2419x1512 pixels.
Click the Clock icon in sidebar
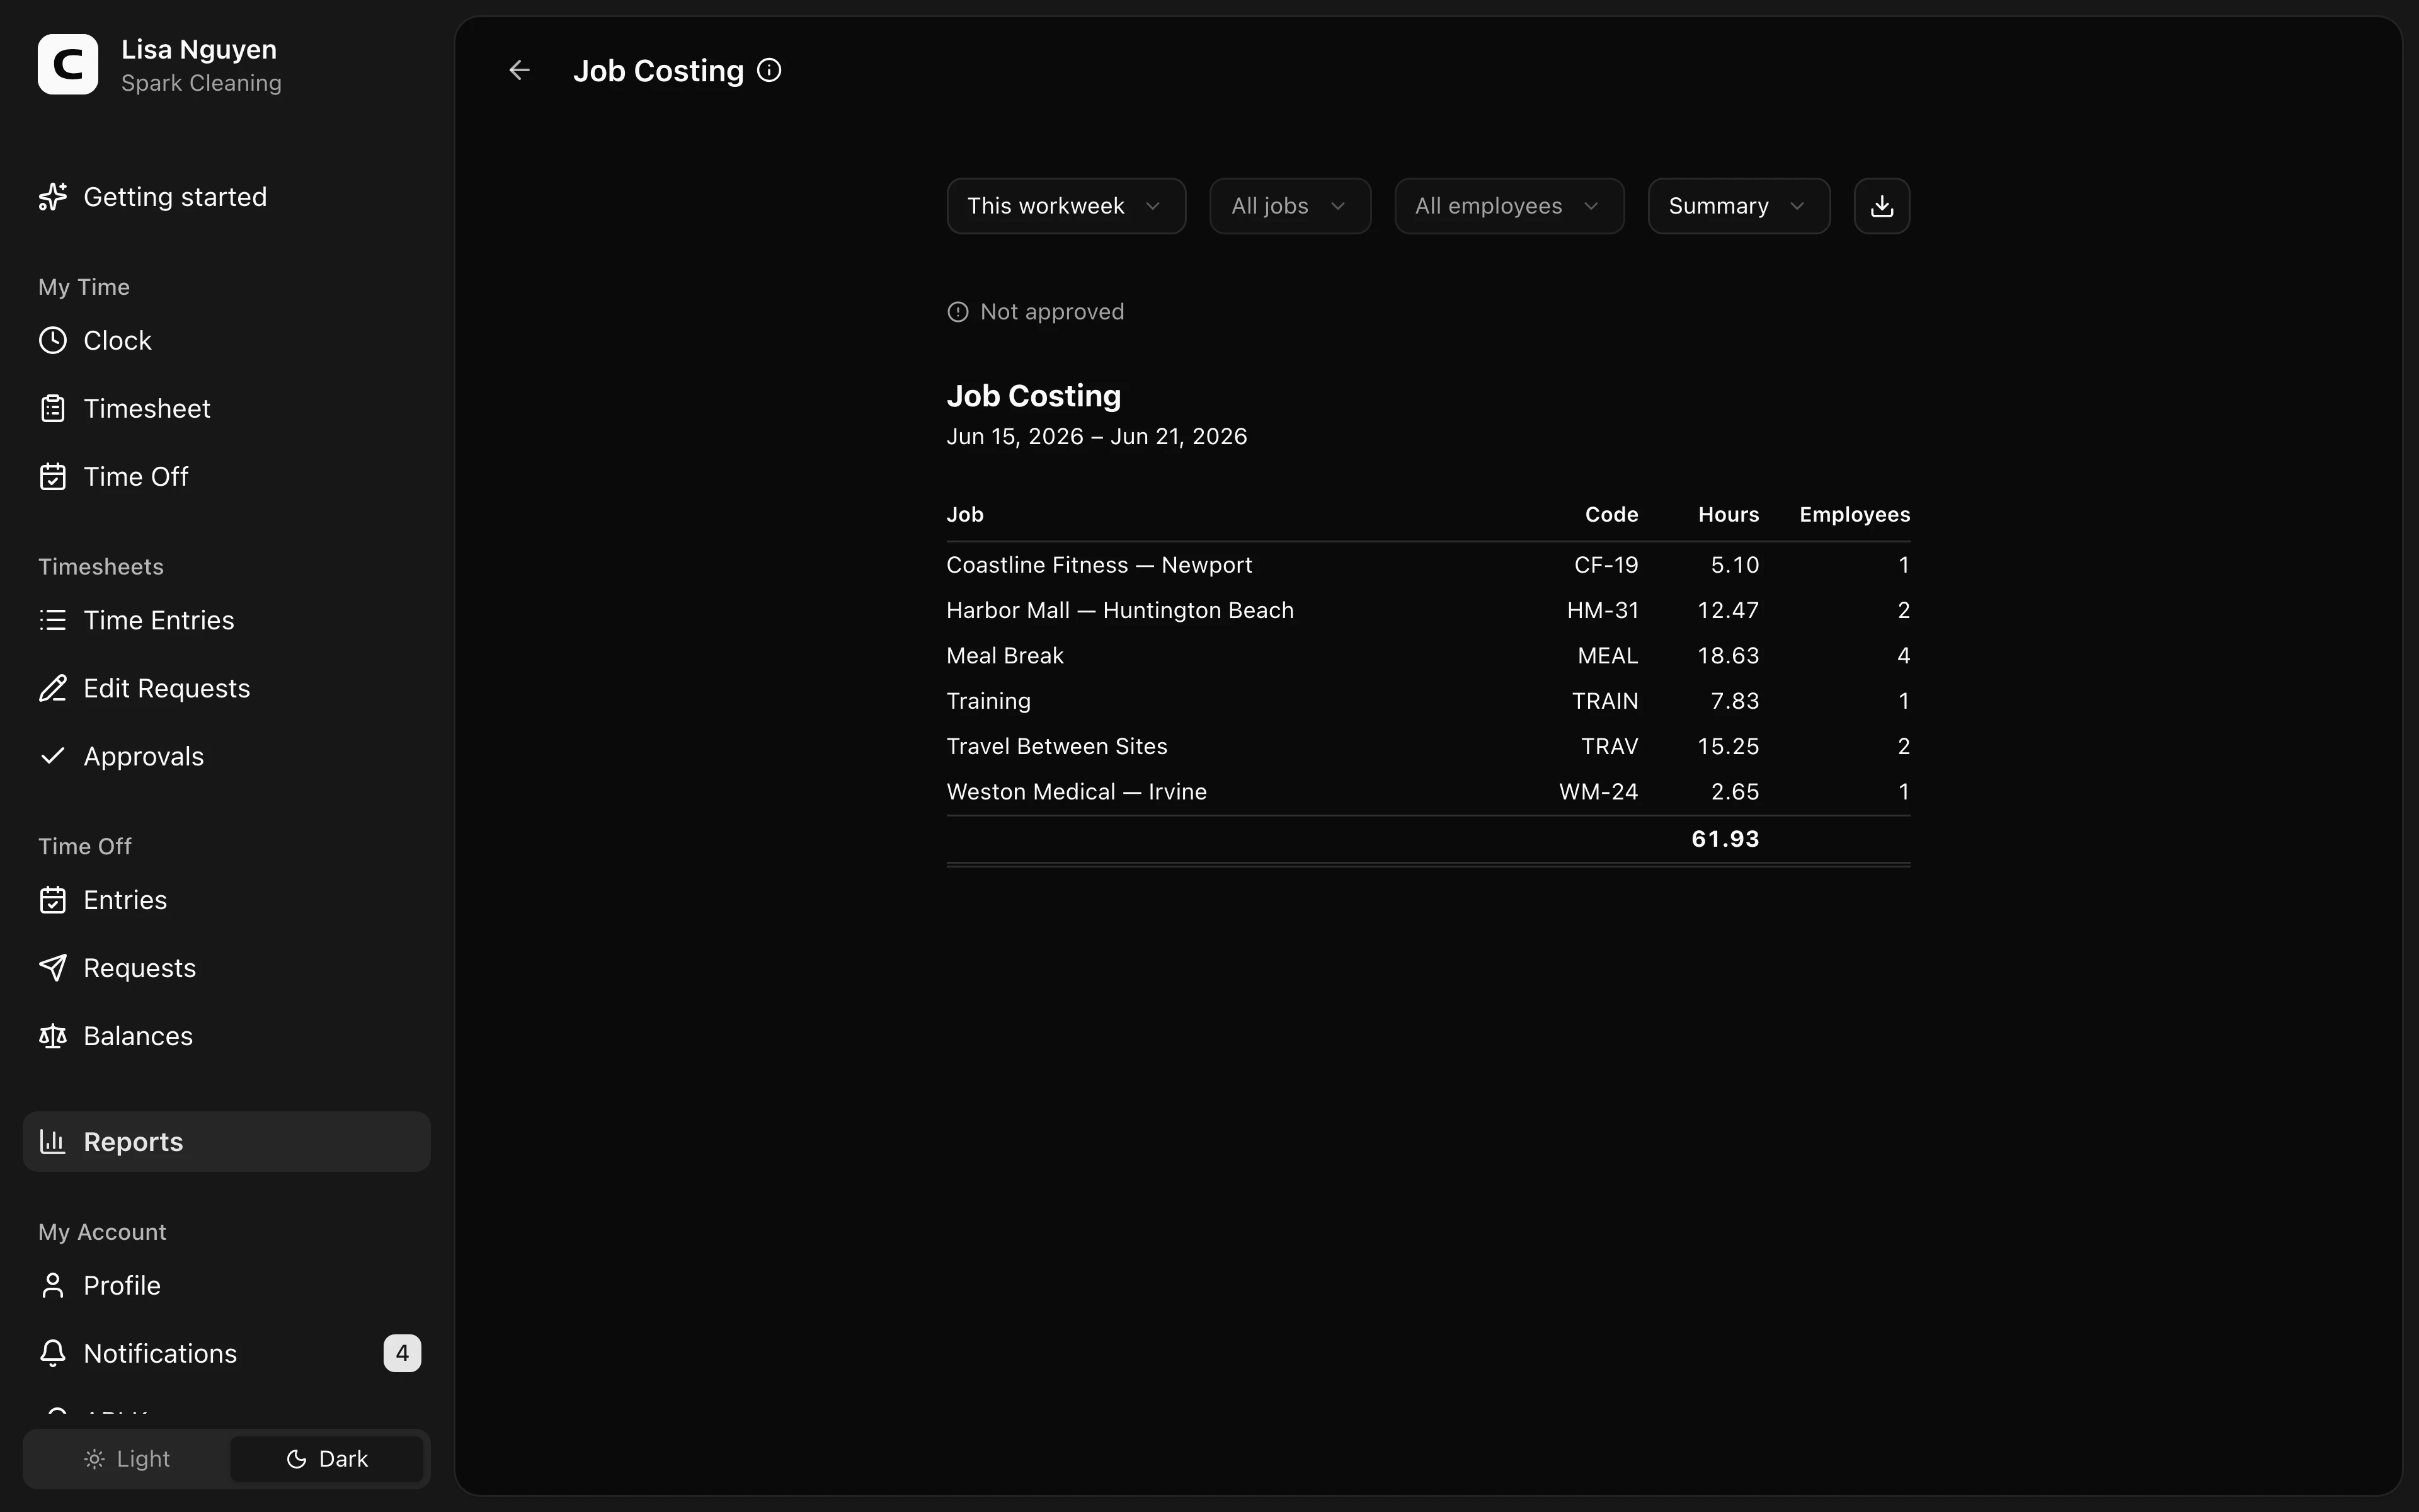pos(53,341)
